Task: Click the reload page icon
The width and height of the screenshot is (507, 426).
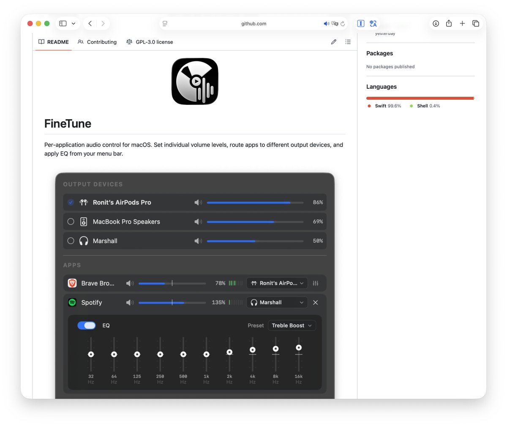Action: (343, 24)
